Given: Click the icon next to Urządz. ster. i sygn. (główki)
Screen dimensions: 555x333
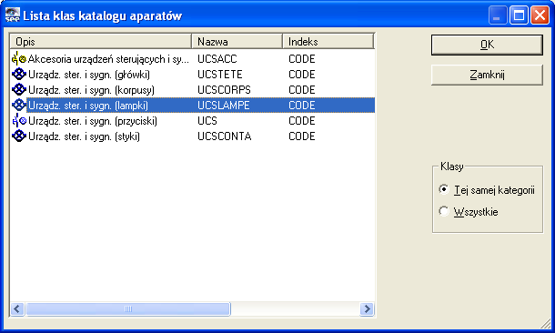Looking at the screenshot, I should [x=19, y=75].
